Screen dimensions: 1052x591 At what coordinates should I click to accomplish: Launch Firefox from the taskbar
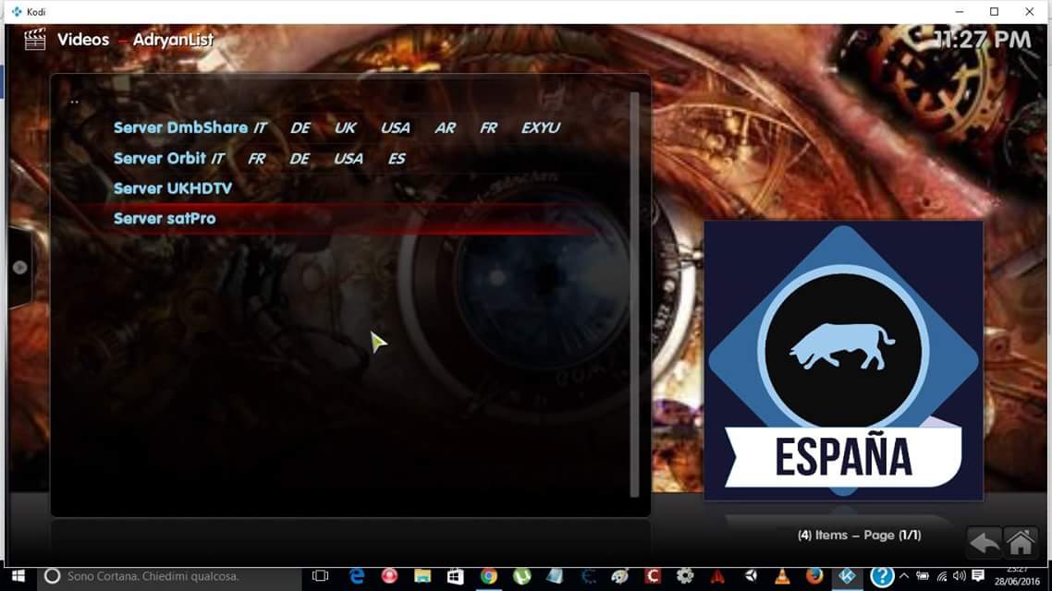coord(814,576)
